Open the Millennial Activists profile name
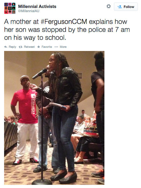The width and height of the screenshot is (141, 188). tap(37, 6)
